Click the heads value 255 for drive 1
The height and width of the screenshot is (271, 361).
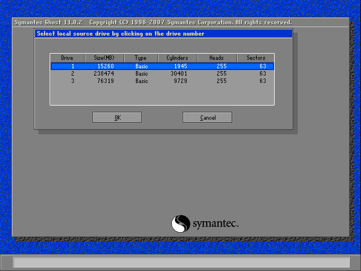222,67
